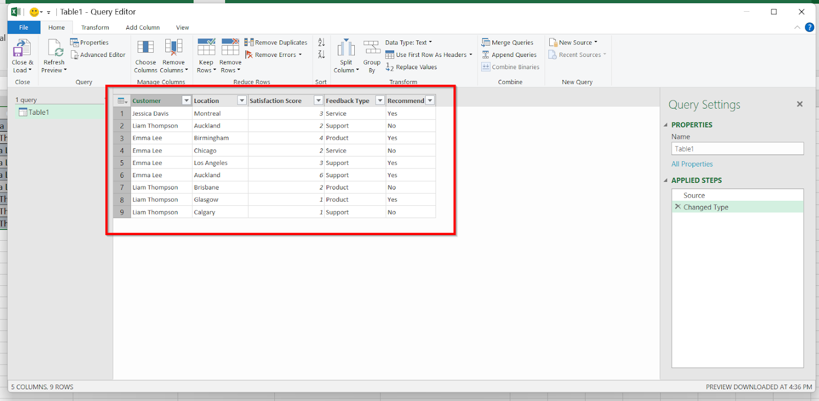
Task: Click the Choose Columns icon
Action: [146, 48]
